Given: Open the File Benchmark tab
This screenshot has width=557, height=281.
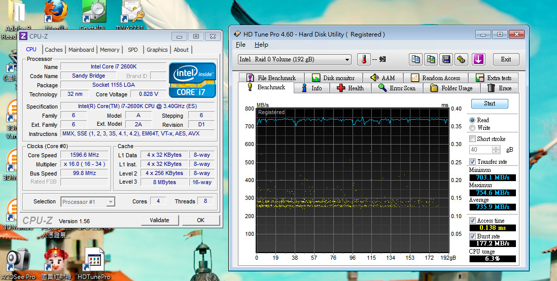Looking at the screenshot, I should (271, 78).
